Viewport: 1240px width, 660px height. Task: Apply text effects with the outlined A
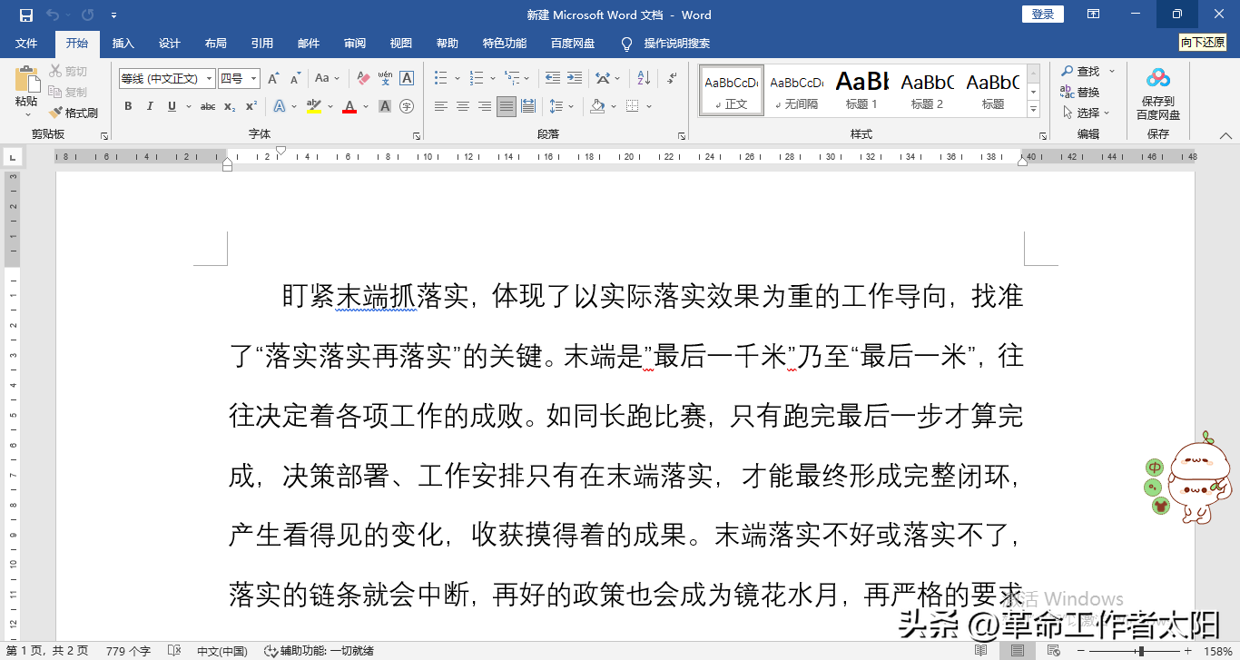coord(280,106)
